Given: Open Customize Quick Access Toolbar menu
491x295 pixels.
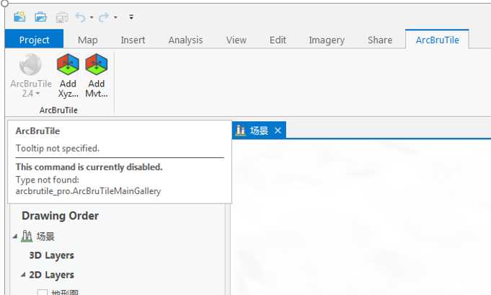Looking at the screenshot, I should 131,17.
